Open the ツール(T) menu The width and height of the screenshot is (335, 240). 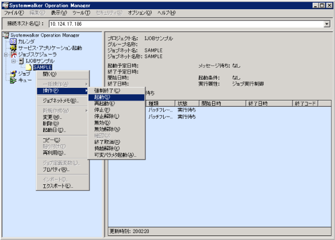click(81, 13)
